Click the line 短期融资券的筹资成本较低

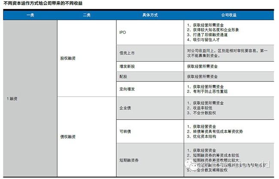point(213,155)
